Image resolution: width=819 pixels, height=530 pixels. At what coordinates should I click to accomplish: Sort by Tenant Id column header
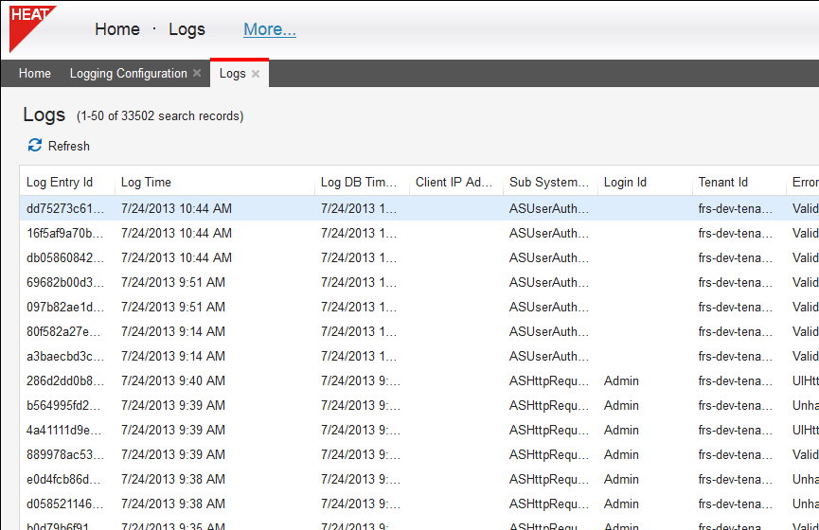[723, 183]
